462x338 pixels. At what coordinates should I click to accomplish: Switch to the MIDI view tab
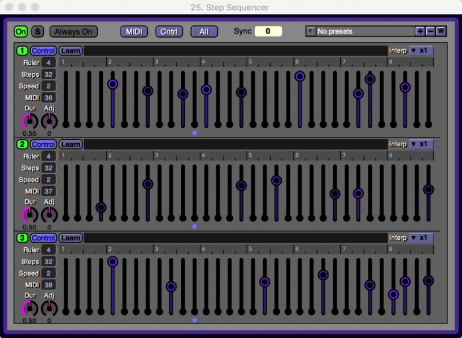[134, 32]
